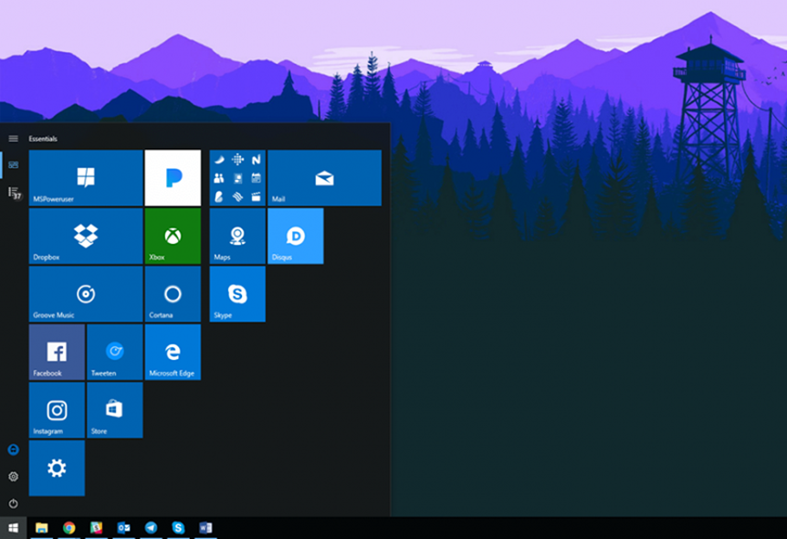Image resolution: width=787 pixels, height=539 pixels.
Task: Open Word from the taskbar
Action: [x=205, y=527]
